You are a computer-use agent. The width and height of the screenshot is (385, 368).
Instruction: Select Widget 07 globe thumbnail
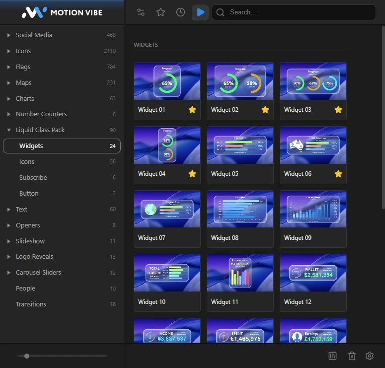[167, 209]
